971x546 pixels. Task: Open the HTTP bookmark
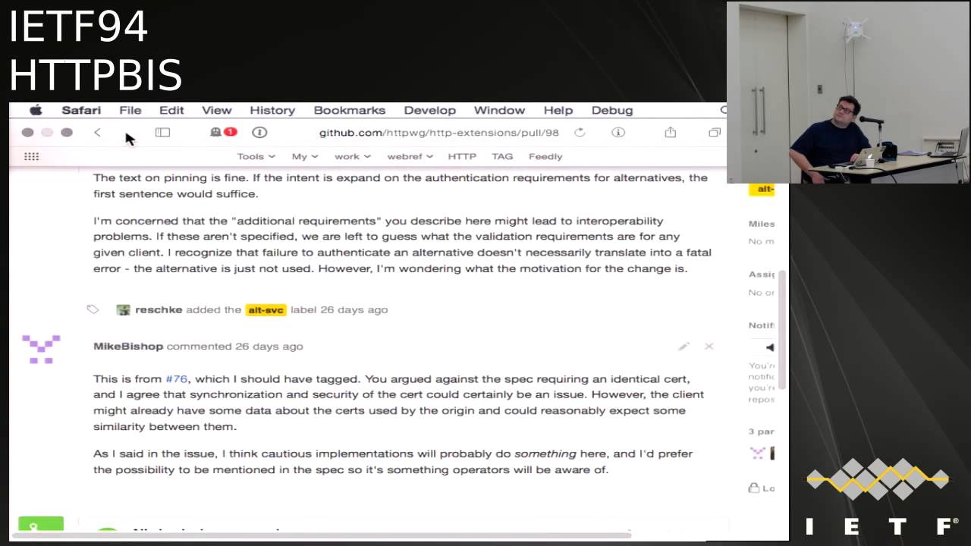462,156
